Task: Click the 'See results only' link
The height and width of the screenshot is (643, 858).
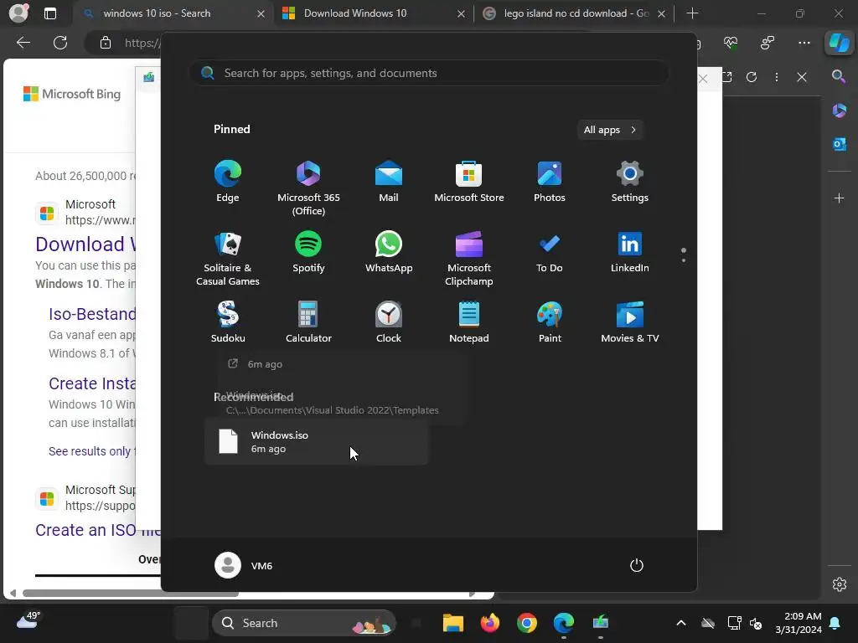Action: click(92, 451)
